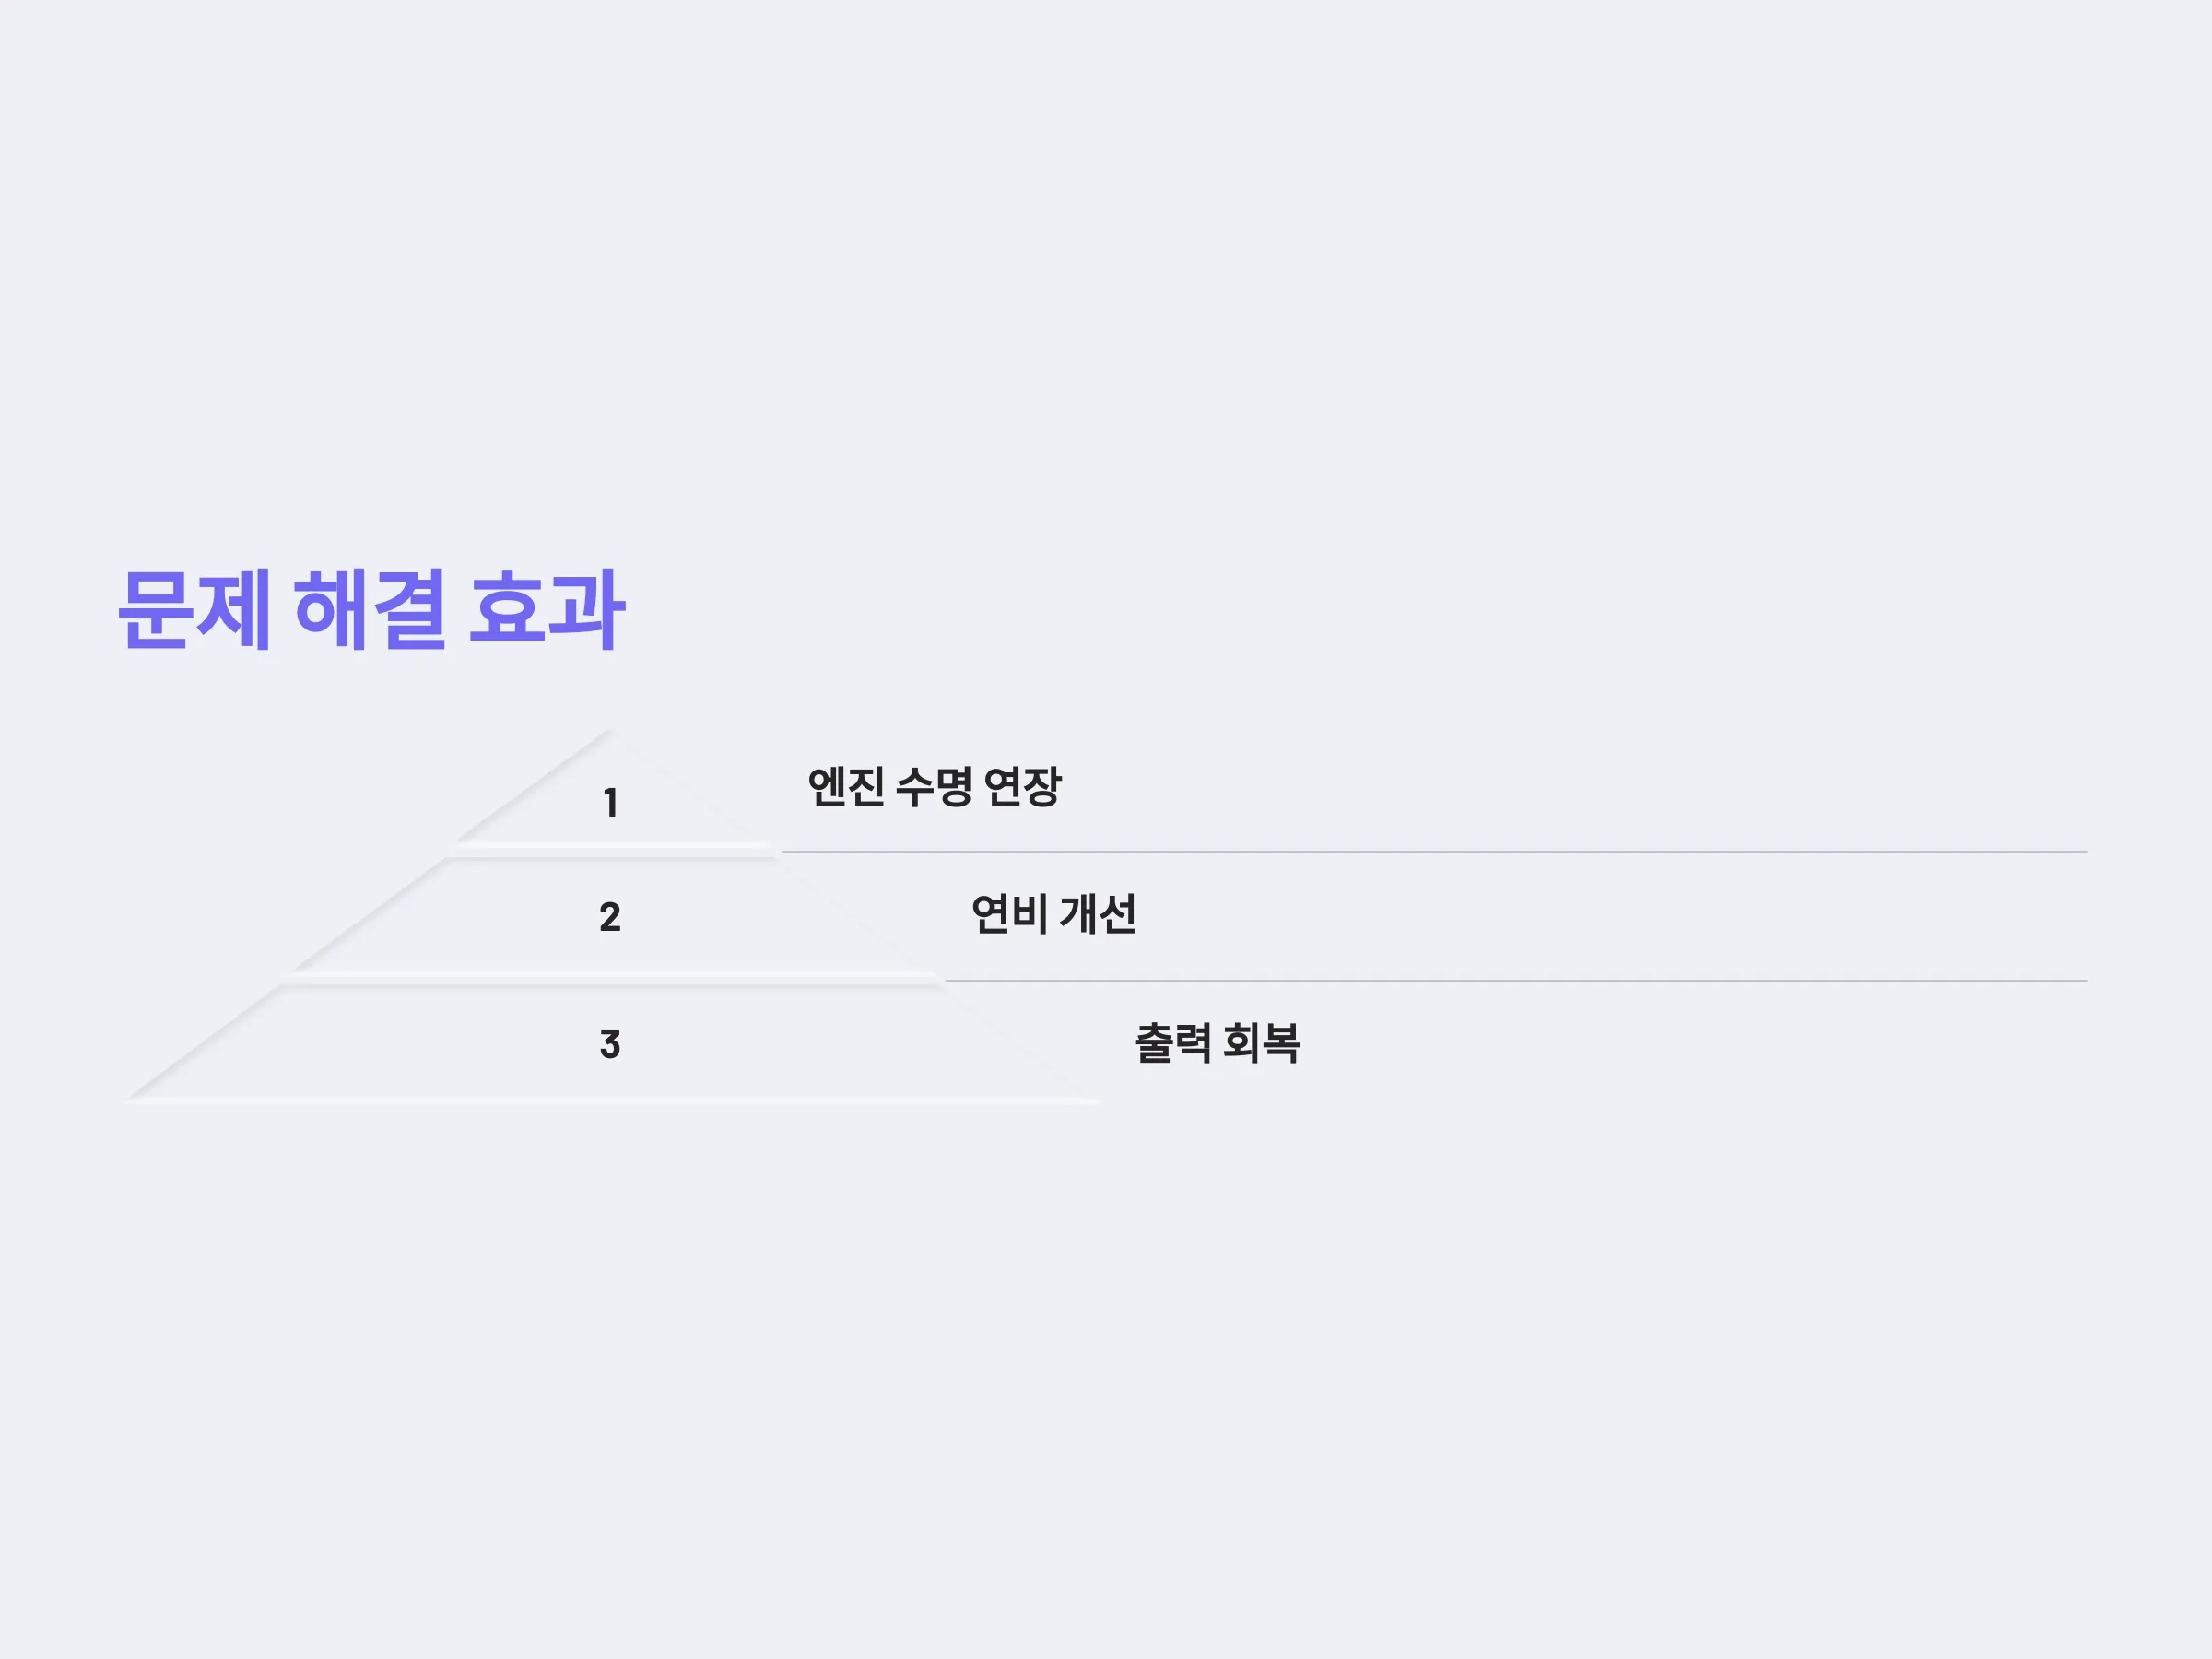Viewport: 2212px width, 1659px height.
Task: Select the 엔진 수명 연장 label
Action: 934,787
